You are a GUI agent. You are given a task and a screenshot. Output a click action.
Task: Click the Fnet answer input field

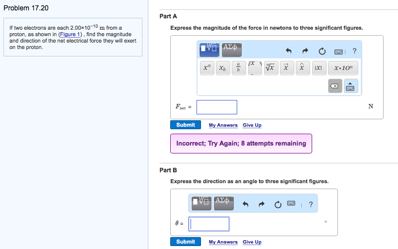217,107
